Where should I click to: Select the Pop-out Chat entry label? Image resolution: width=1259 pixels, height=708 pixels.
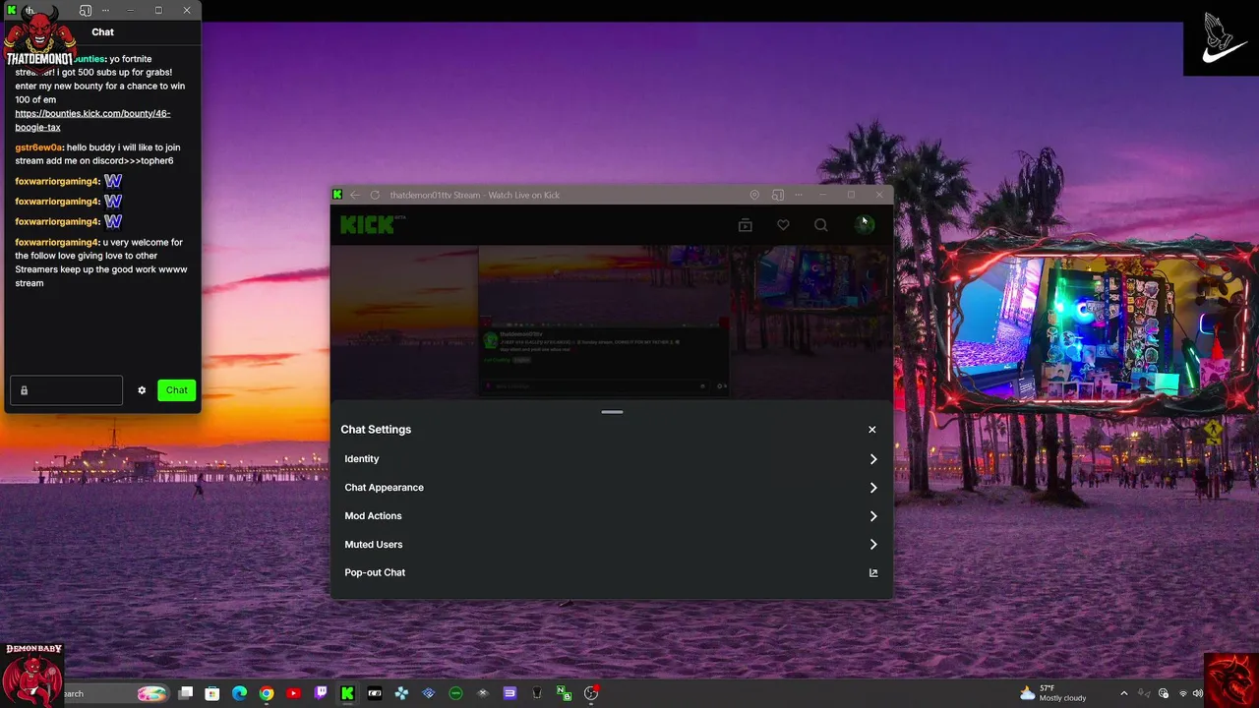pyautogui.click(x=375, y=572)
